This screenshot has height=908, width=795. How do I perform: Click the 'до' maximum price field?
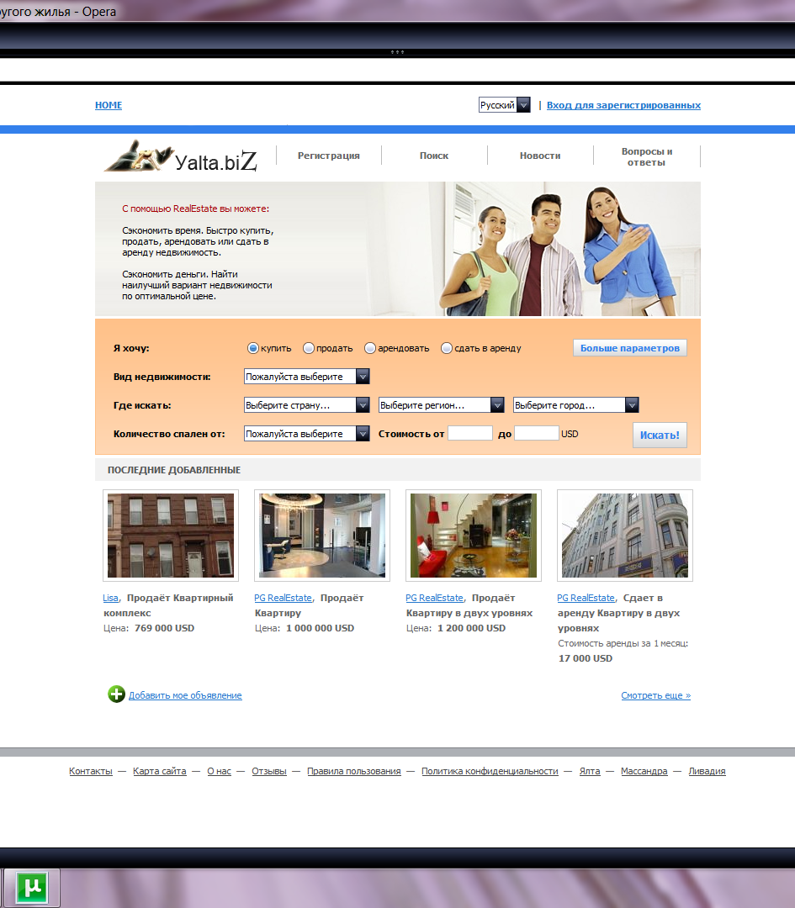pos(537,433)
